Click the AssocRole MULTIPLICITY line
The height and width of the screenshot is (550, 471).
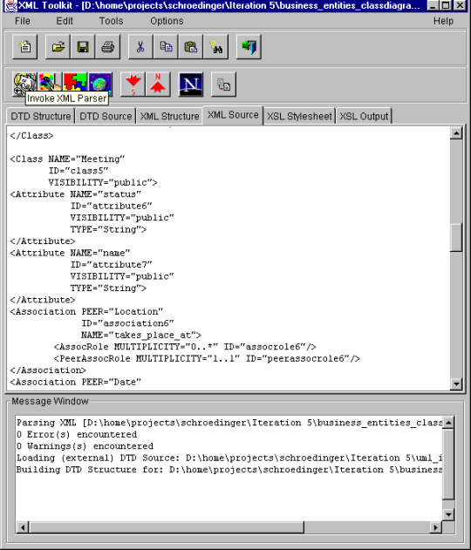point(185,347)
